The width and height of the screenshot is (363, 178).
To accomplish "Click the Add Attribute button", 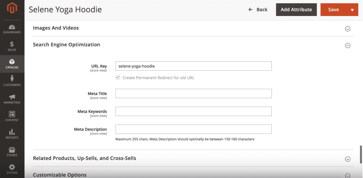I will click(x=296, y=10).
